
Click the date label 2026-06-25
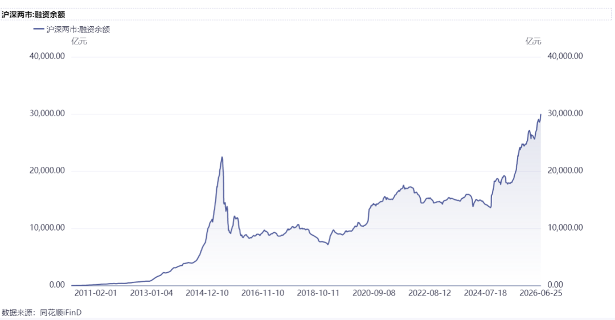[541, 293]
